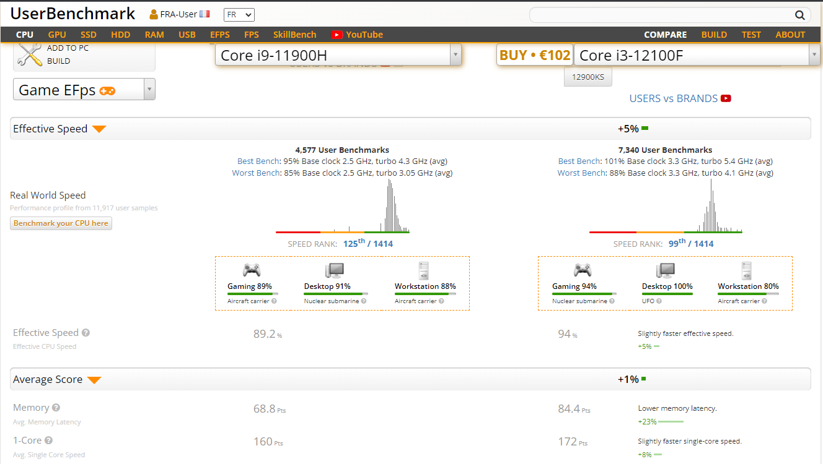Open the ABOUT menu item

(791, 35)
